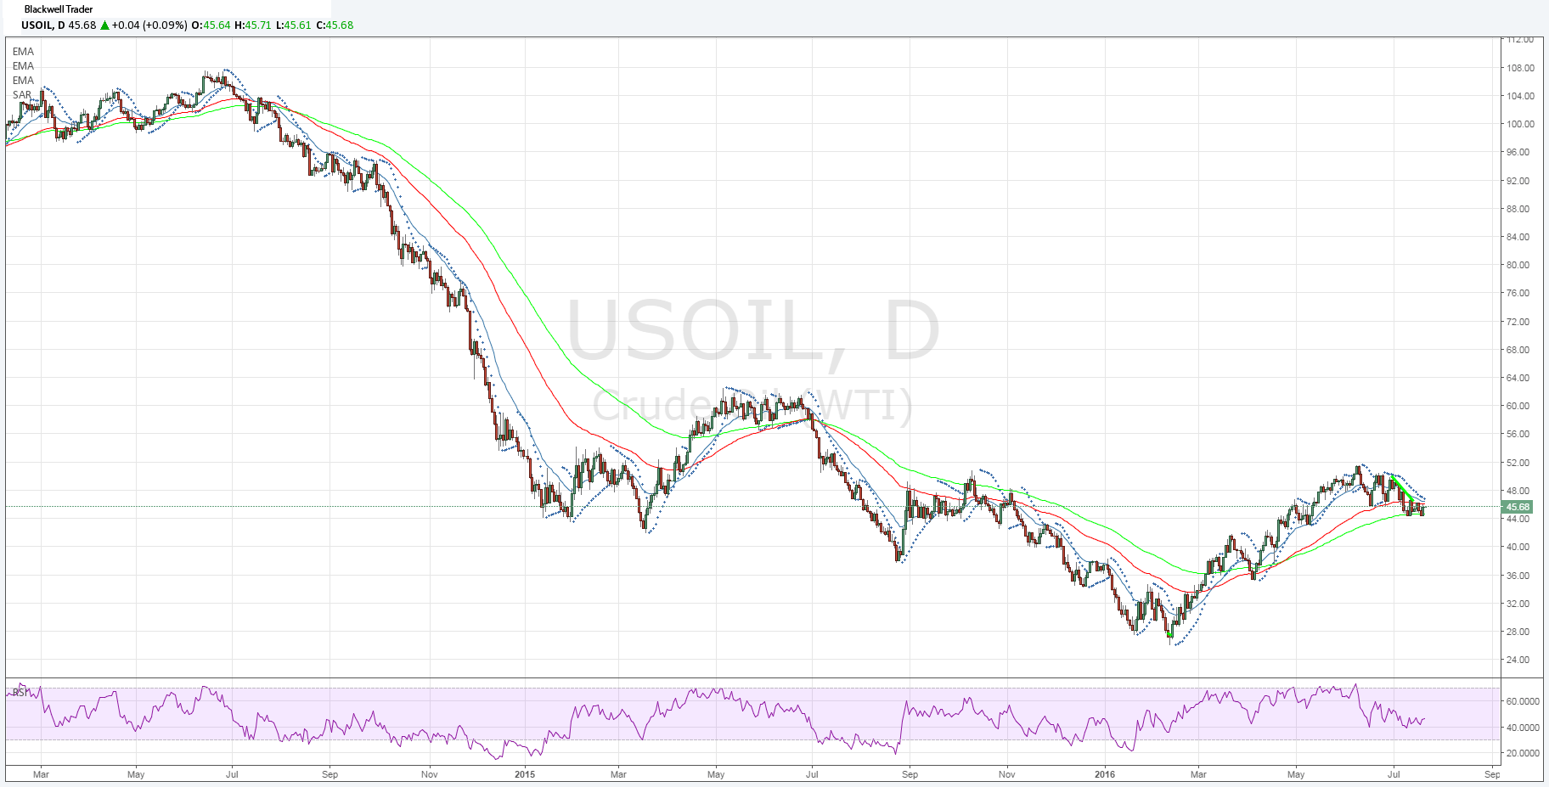Click the 20.0000 RSI axis label
This screenshot has height=787, width=1549.
pos(1523,753)
